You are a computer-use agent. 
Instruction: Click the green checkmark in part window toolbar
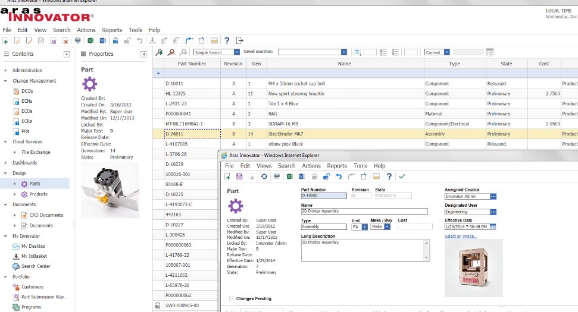pyautogui.click(x=402, y=177)
